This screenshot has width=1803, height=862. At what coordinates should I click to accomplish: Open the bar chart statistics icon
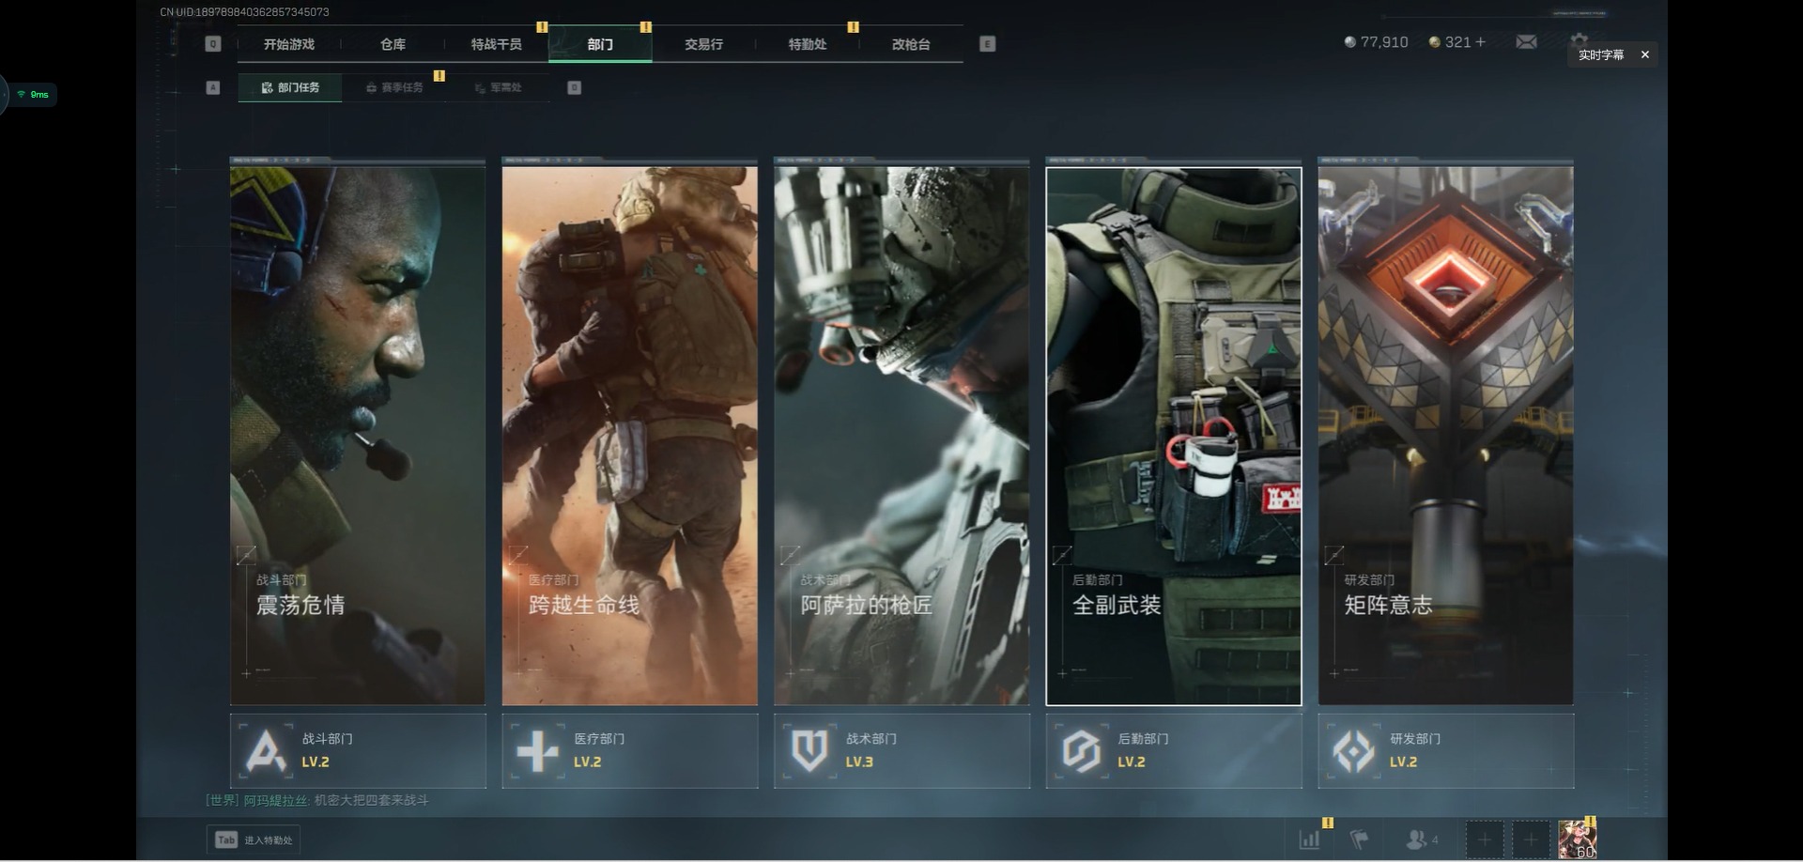[x=1310, y=839]
